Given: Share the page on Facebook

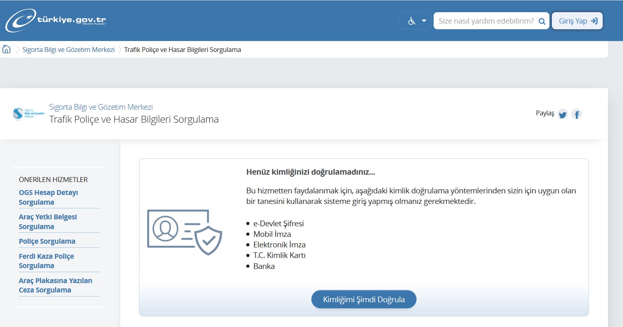Looking at the screenshot, I should click(576, 114).
